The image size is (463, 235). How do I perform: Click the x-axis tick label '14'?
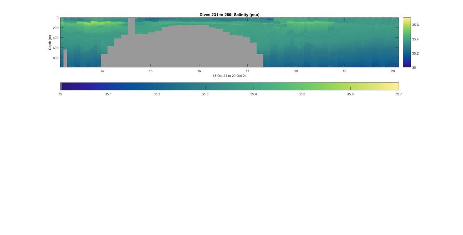click(x=102, y=71)
